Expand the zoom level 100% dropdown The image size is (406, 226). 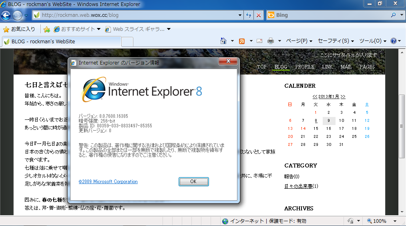[x=394, y=221]
